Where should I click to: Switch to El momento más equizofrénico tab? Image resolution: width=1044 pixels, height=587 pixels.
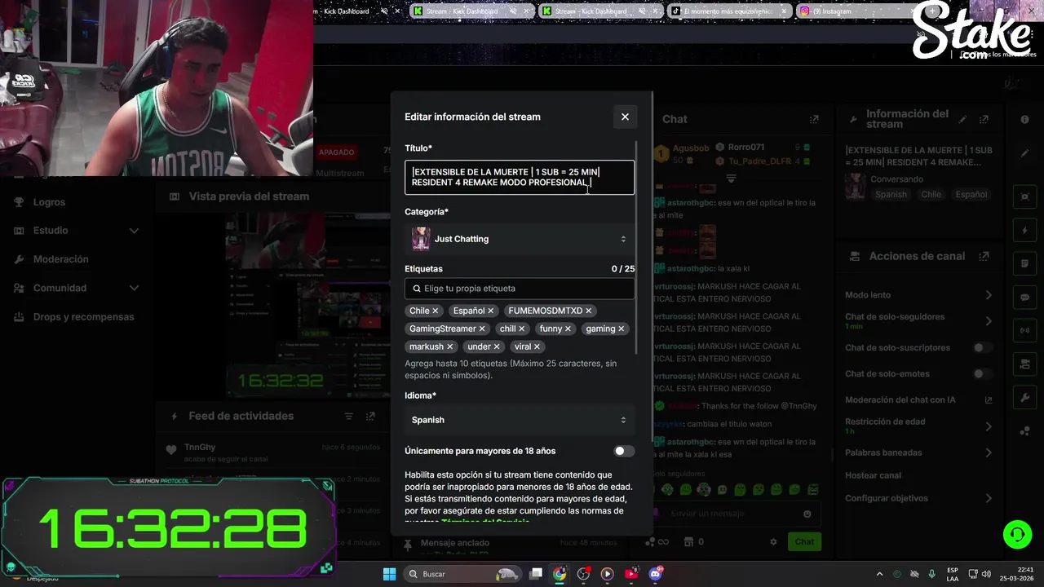728,11
